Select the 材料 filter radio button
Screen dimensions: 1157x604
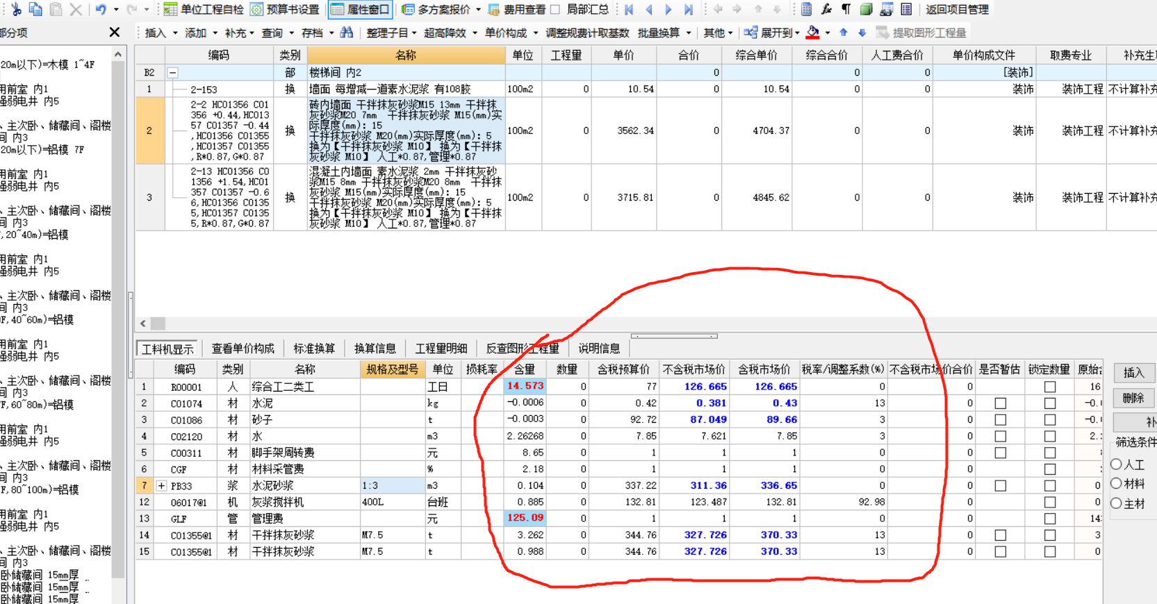click(x=1117, y=484)
